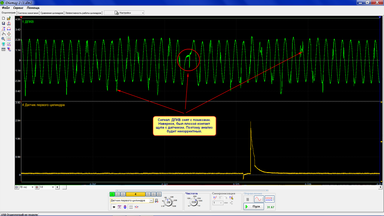Click the yellow annotation note about ДПКВ
Viewport: 384px width, 216px height.
click(184, 126)
